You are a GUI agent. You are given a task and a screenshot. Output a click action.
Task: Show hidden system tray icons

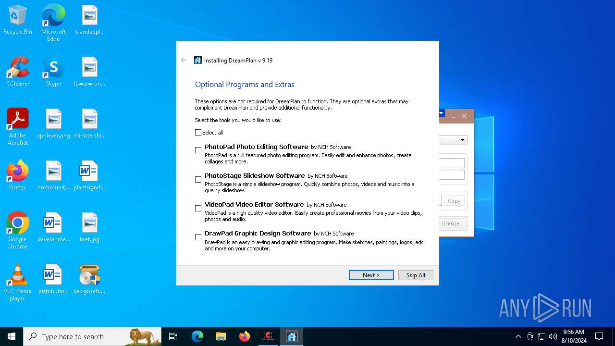(x=518, y=336)
